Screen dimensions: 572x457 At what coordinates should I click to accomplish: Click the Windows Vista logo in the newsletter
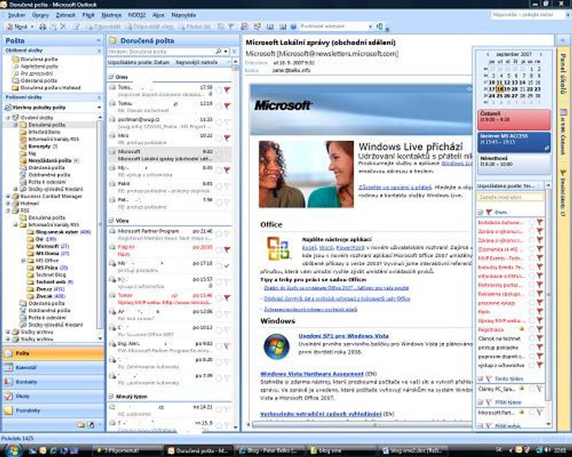277,346
